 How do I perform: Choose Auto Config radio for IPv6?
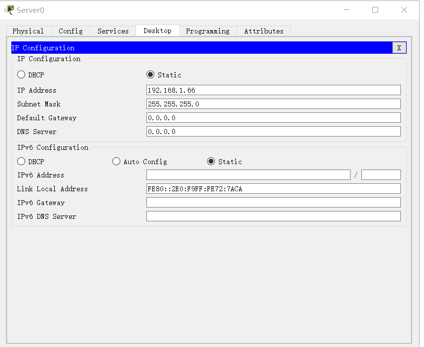click(x=116, y=161)
